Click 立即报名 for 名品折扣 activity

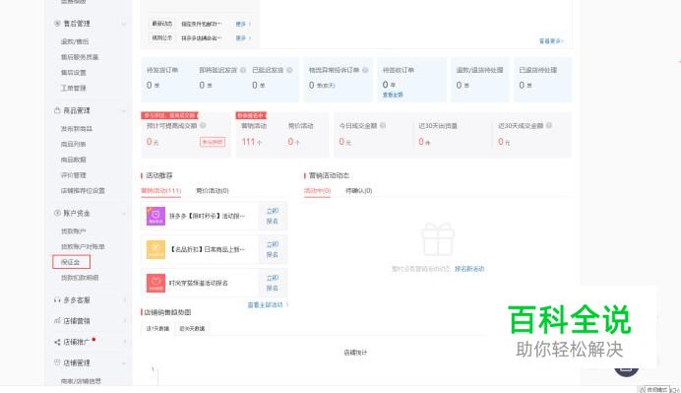273,249
